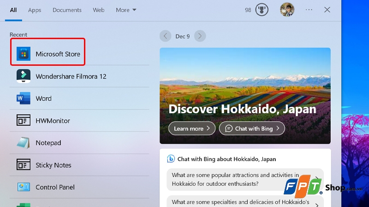Viewport: 369px width, 207px height.
Task: Click the user profile avatar
Action: point(287,10)
